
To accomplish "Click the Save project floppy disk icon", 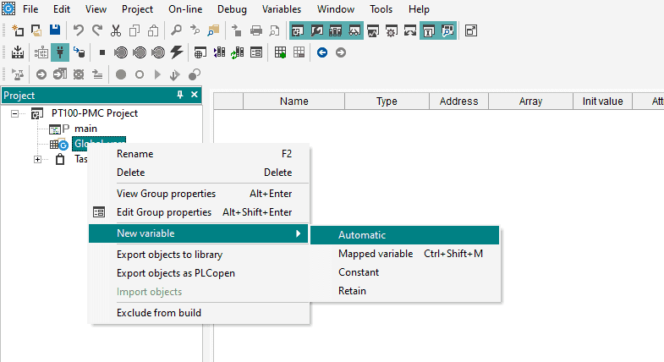I will 54,30.
